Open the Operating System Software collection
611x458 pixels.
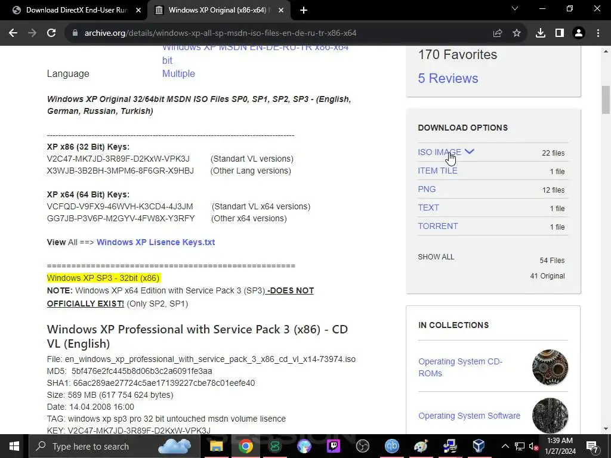469,416
